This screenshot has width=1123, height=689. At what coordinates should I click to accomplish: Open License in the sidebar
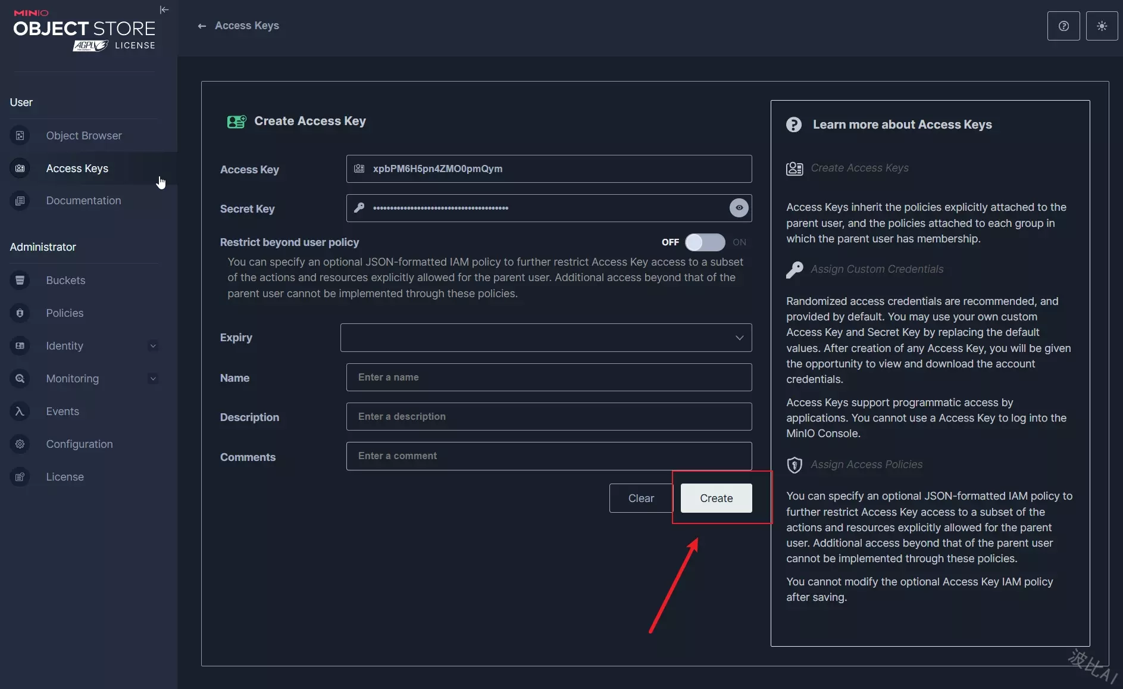(x=65, y=477)
